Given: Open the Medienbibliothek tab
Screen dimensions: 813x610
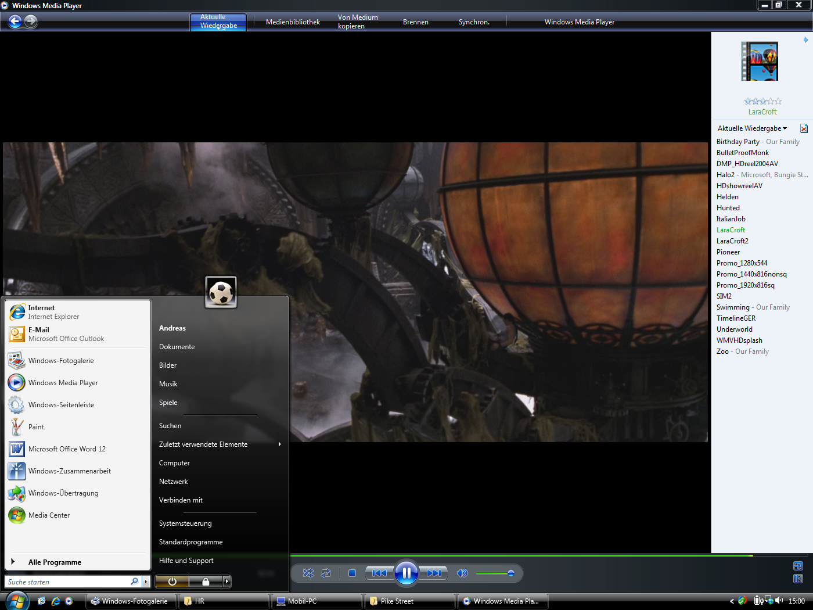Looking at the screenshot, I should pyautogui.click(x=293, y=22).
